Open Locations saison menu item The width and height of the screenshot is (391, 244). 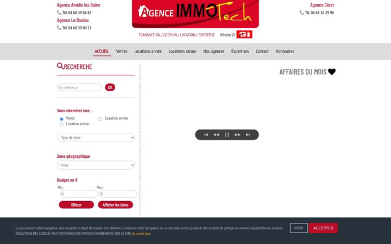(182, 52)
